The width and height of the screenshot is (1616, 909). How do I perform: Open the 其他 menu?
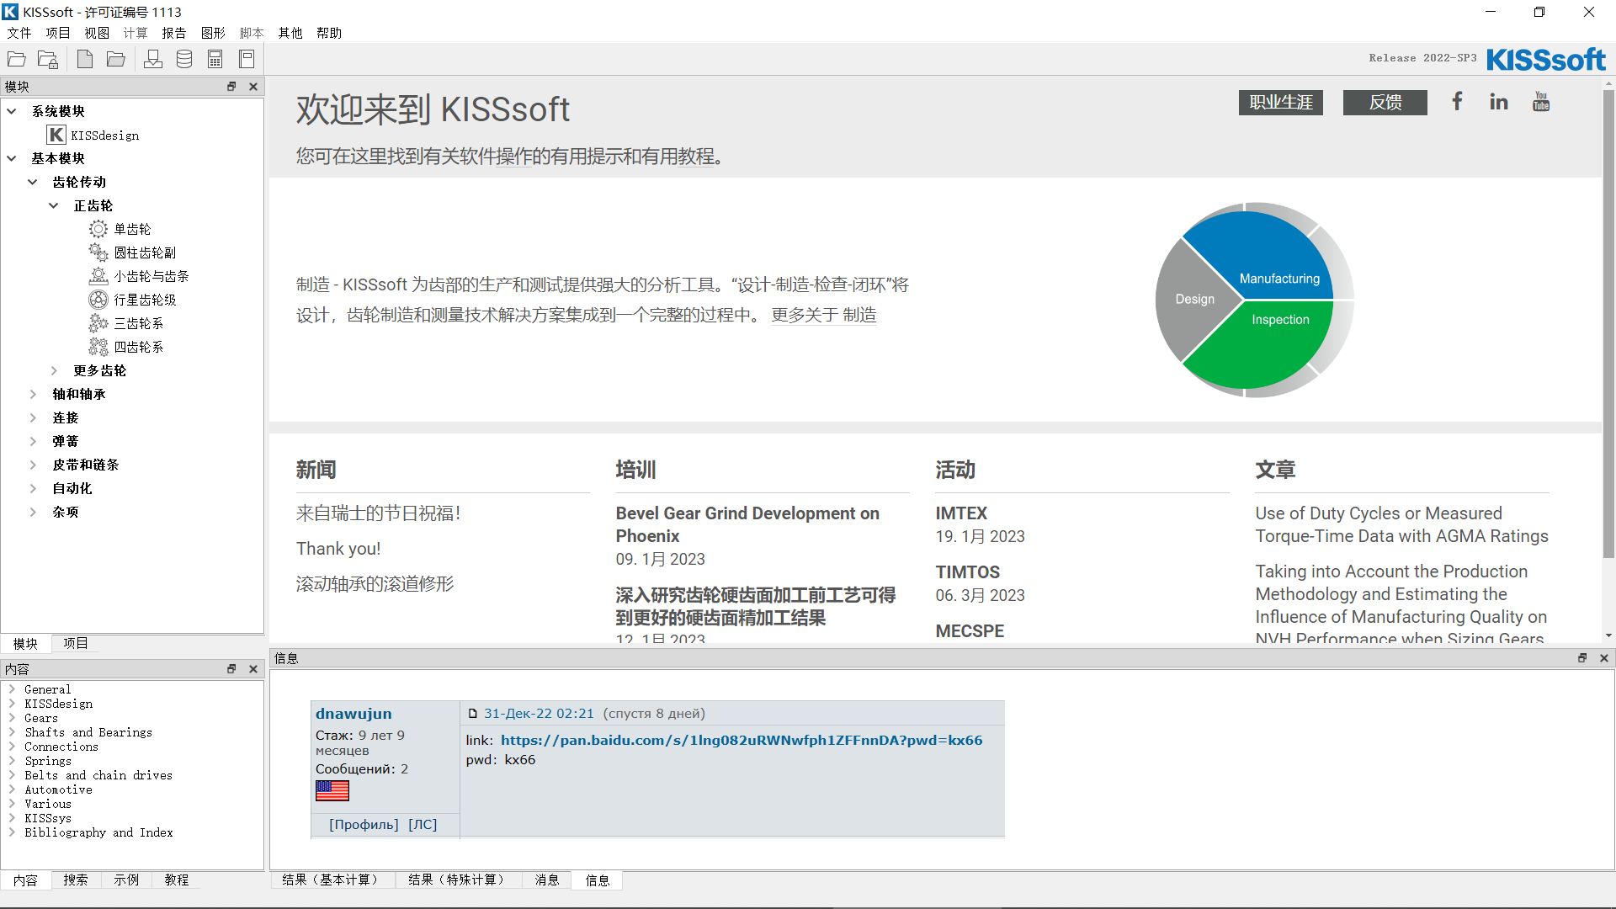[x=290, y=33]
